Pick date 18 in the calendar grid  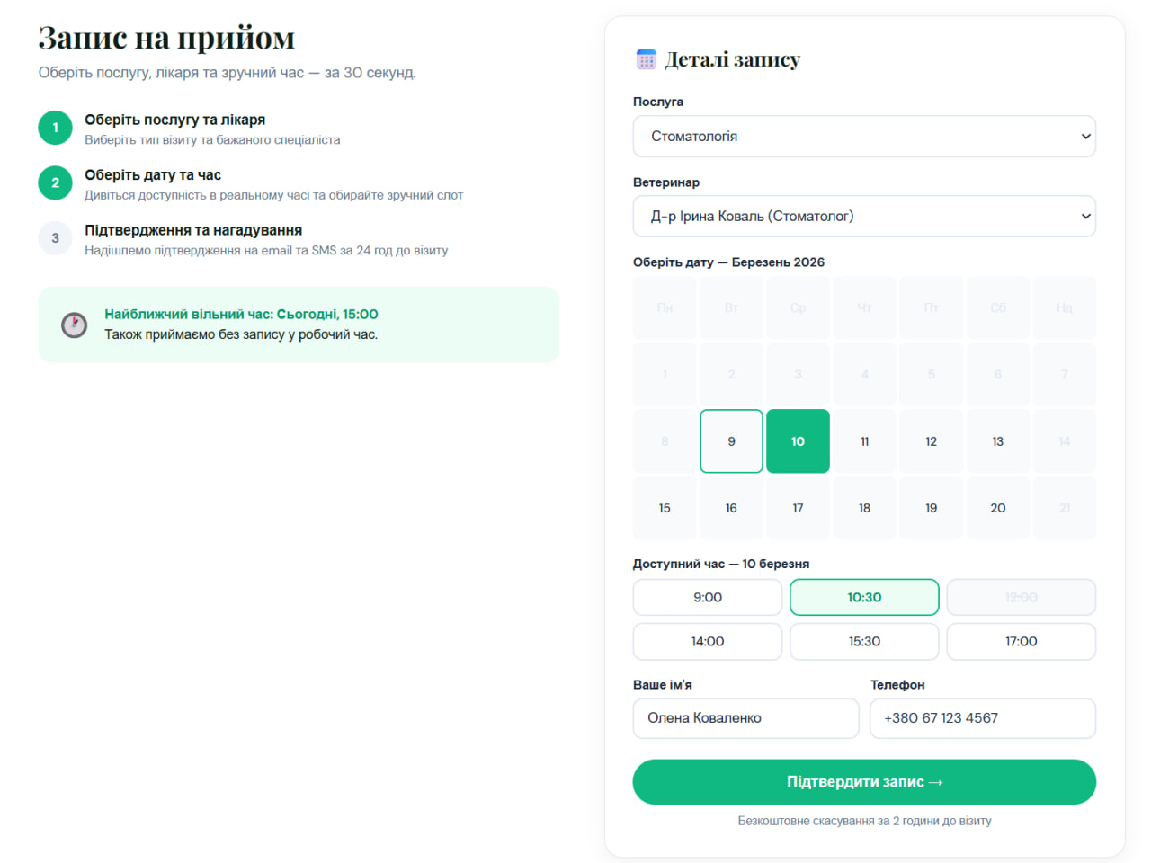[x=864, y=507]
